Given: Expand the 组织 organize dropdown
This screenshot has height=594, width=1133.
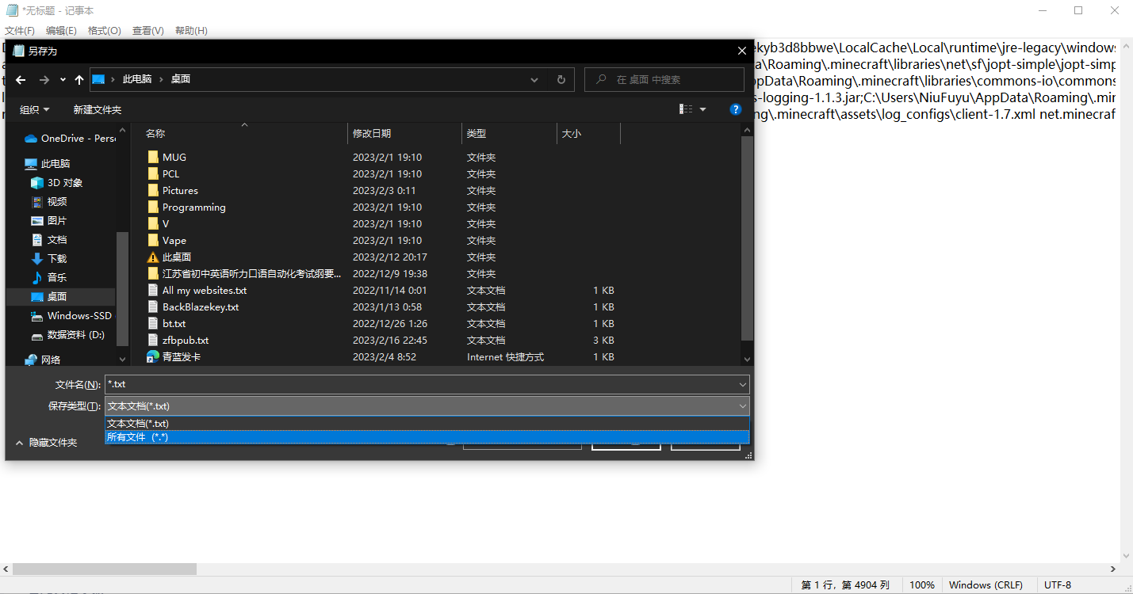Looking at the screenshot, I should coord(35,109).
